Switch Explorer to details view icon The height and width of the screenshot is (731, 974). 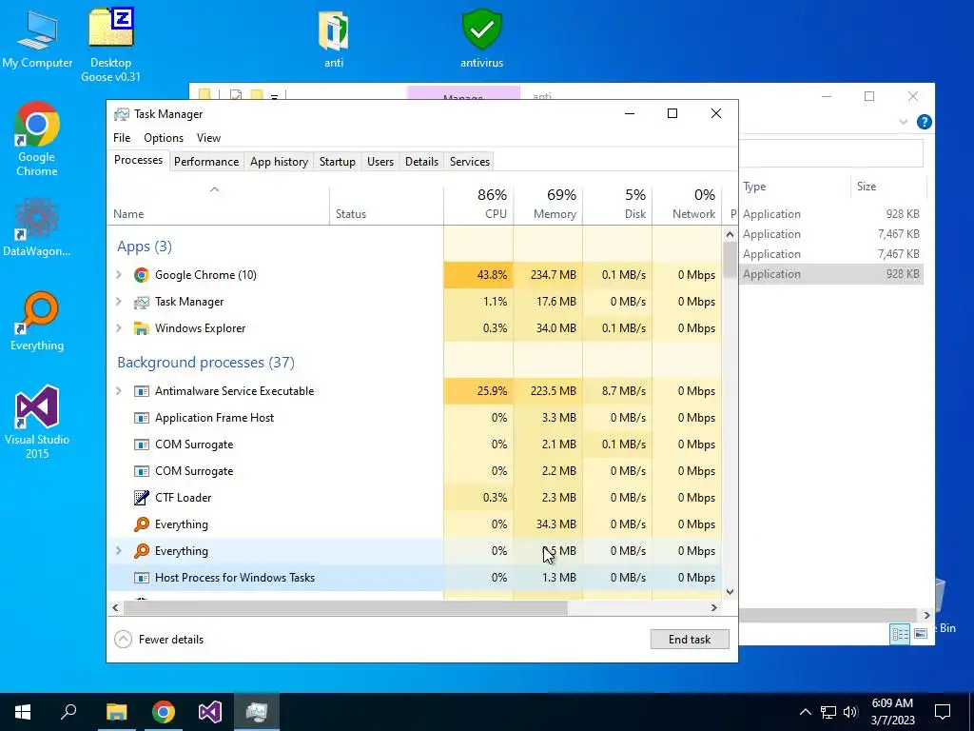900,633
